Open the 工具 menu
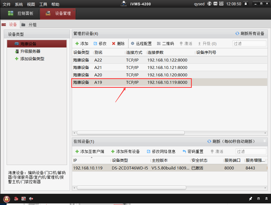The image size is (271, 205). tap(43, 5)
